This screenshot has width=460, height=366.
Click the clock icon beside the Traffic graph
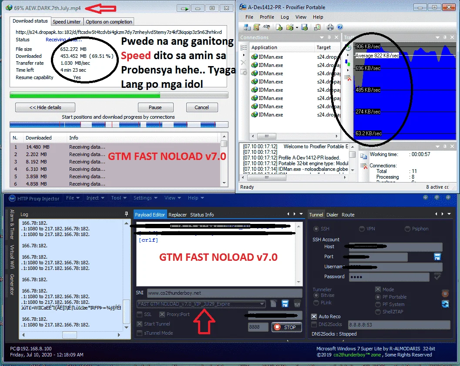coord(348,48)
